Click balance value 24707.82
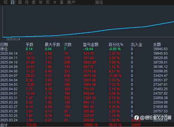The width and height of the screenshot is (174, 127). click(x=160, y=93)
